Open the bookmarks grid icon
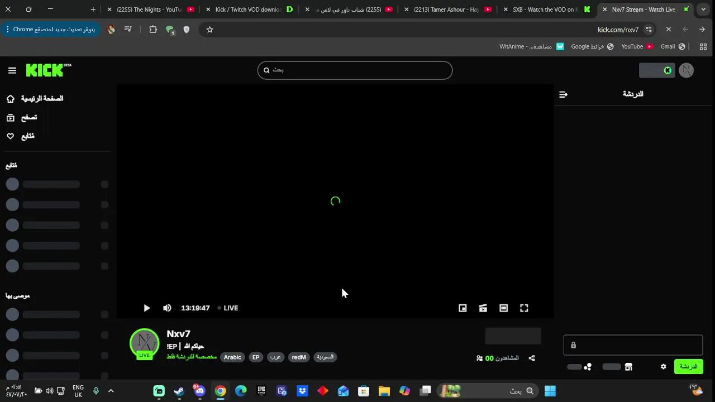Screen dimensions: 715x402 (703, 47)
